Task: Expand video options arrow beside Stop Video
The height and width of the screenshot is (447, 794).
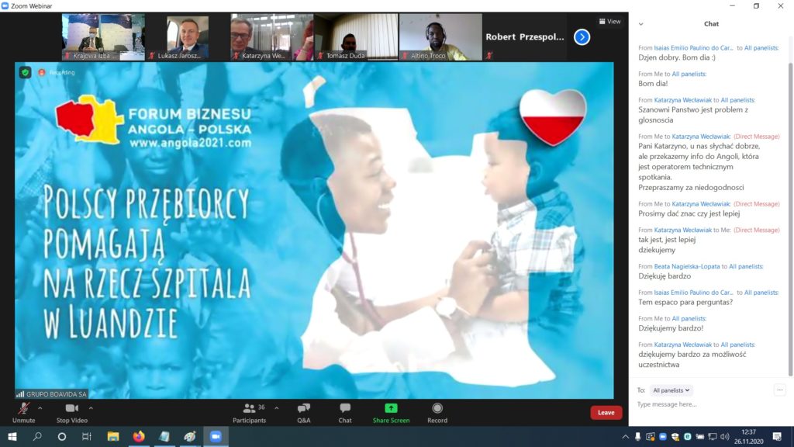Action: click(x=91, y=407)
